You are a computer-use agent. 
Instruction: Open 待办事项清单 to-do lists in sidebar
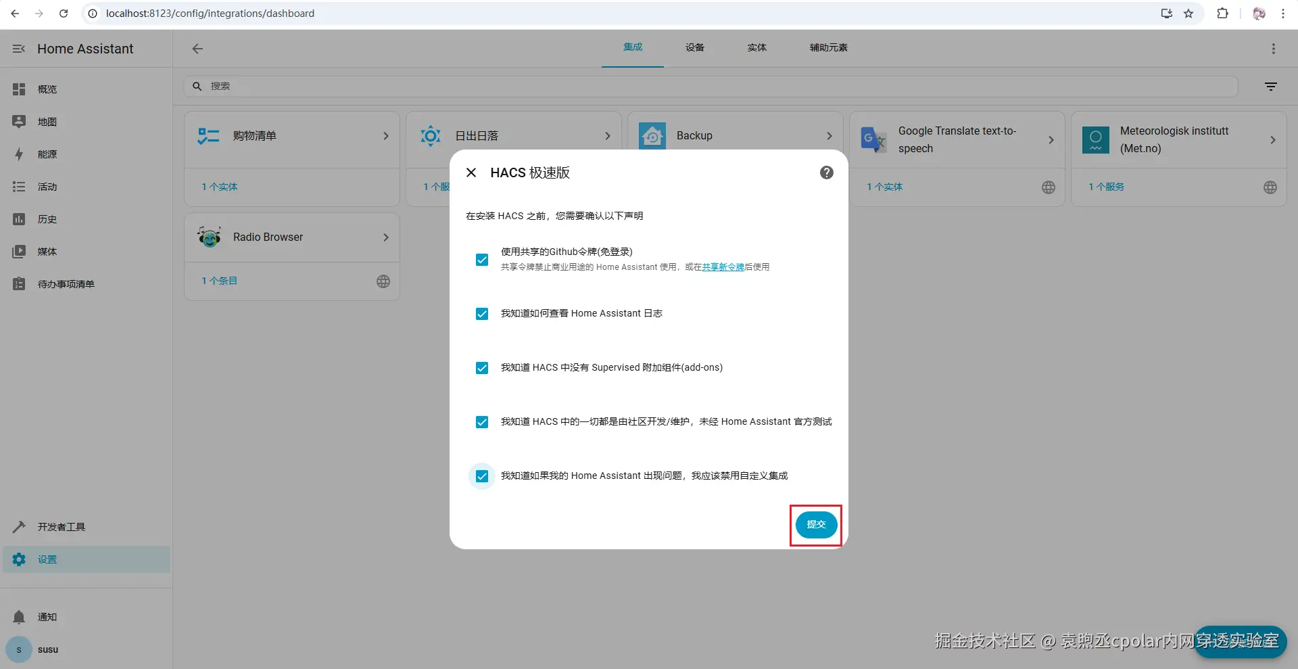tap(87, 284)
